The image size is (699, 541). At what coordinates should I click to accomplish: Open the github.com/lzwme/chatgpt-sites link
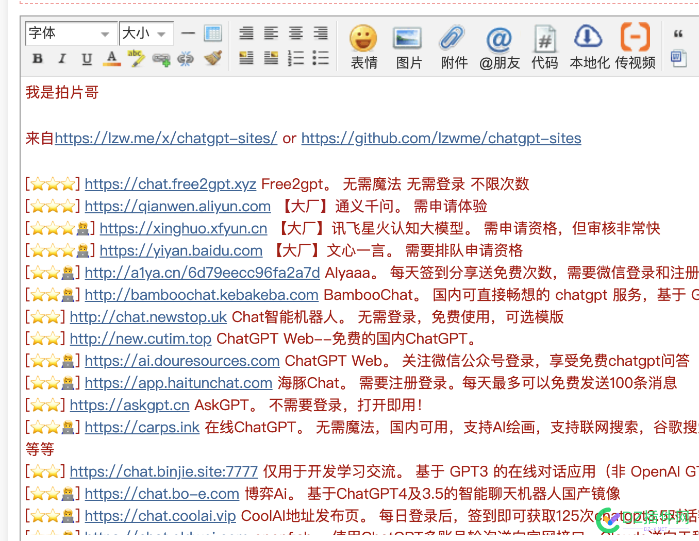point(441,138)
